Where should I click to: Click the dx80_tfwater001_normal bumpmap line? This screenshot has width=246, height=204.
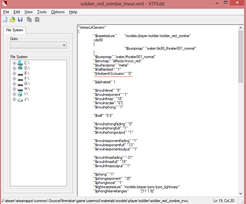(160, 48)
